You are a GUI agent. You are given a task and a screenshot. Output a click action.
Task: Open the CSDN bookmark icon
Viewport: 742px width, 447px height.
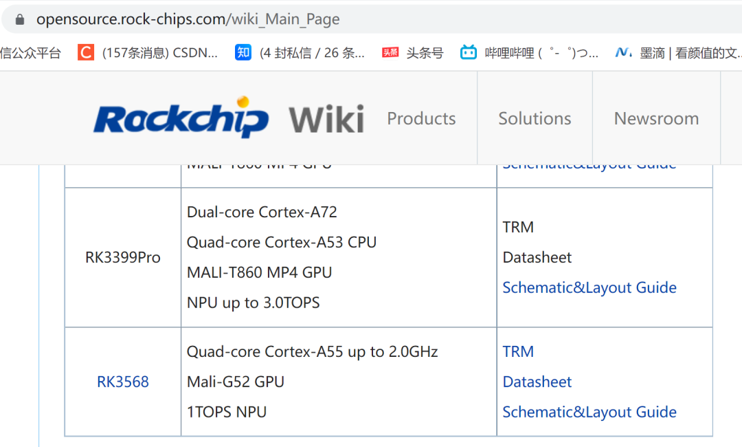[86, 52]
